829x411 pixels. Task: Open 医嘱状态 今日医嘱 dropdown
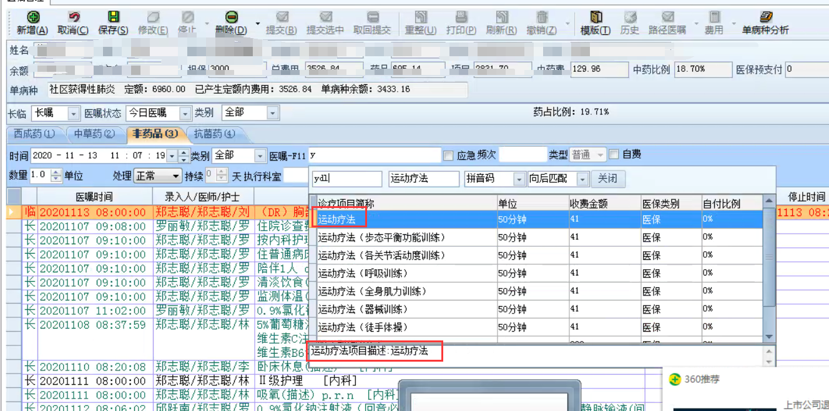tap(185, 113)
